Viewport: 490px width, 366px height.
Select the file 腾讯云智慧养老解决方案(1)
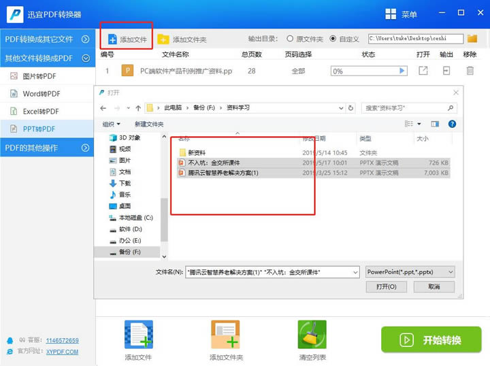click(314, 173)
